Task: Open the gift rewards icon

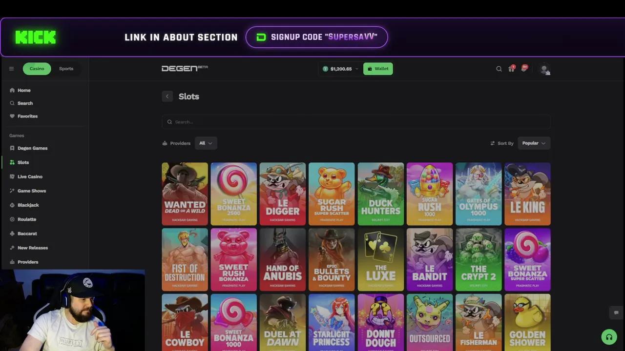Action: click(x=511, y=68)
